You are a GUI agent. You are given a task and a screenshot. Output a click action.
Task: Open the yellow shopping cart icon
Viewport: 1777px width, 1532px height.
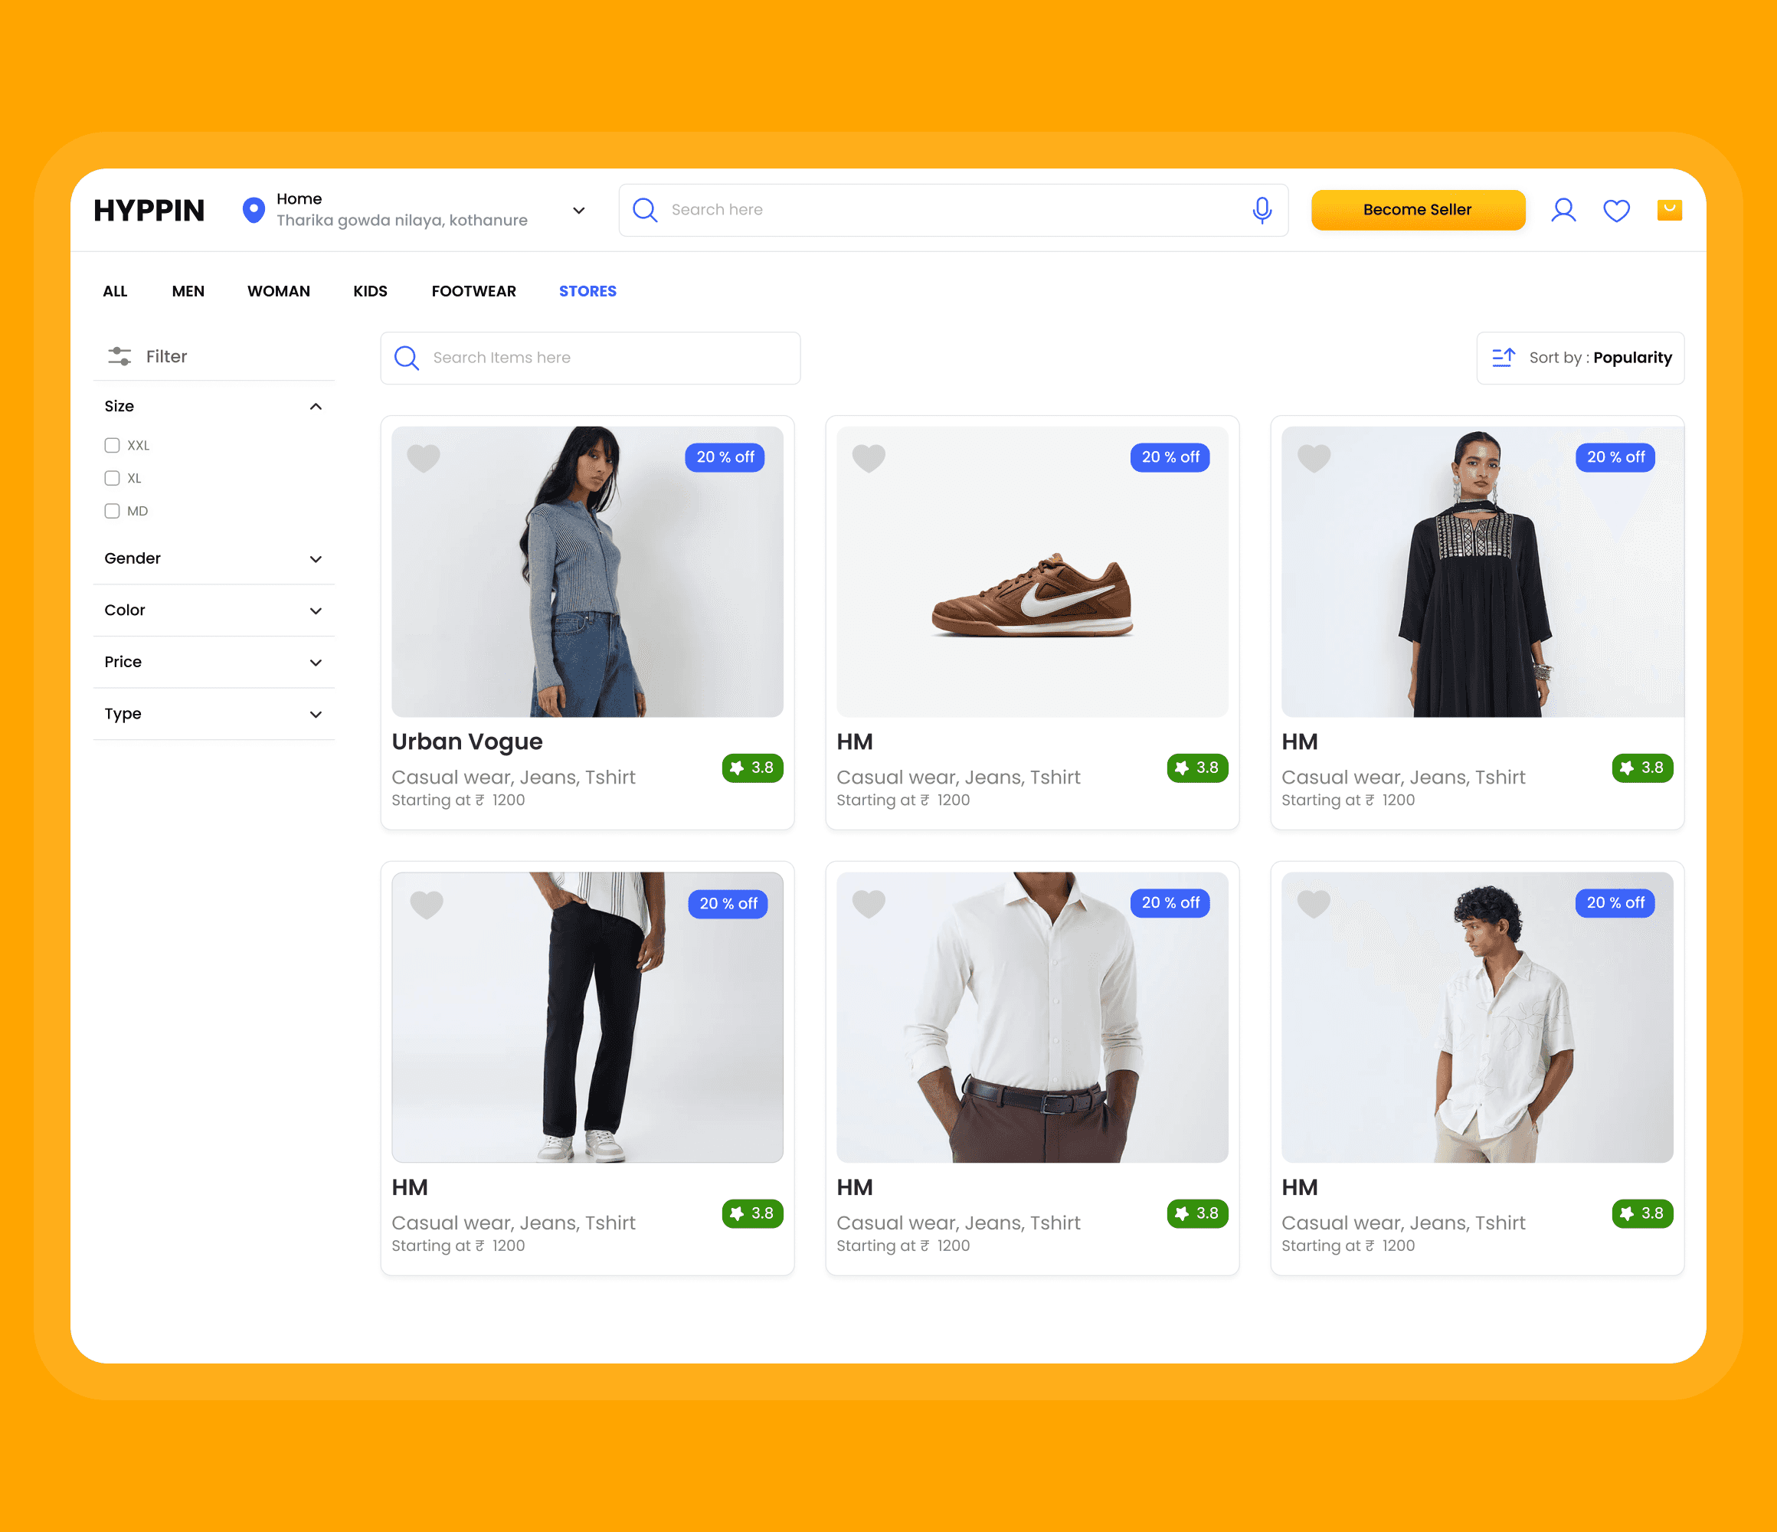(x=1669, y=210)
